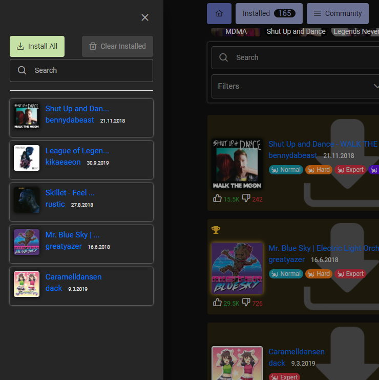Open greatyazer uploader in queue list
The width and height of the screenshot is (379, 380).
tap(64, 246)
